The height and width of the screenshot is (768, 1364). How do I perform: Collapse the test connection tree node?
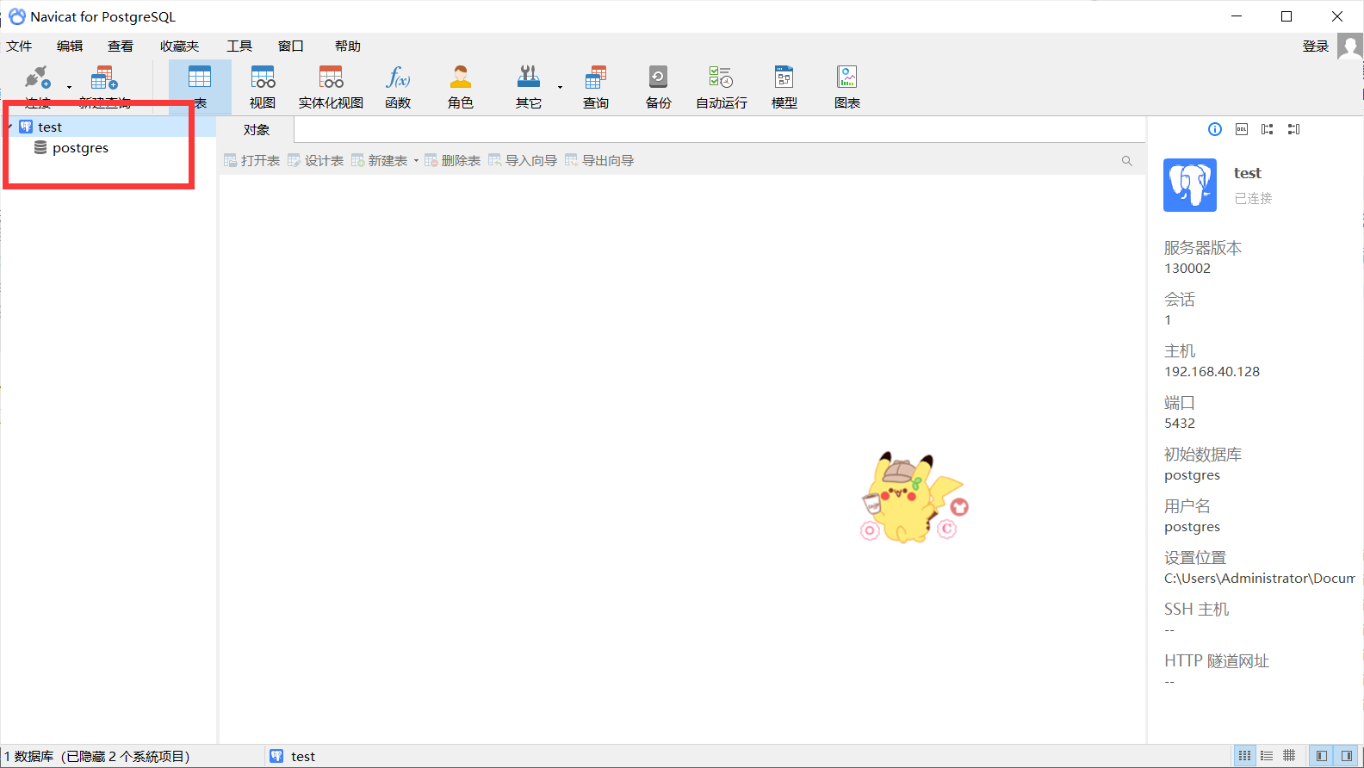9,127
